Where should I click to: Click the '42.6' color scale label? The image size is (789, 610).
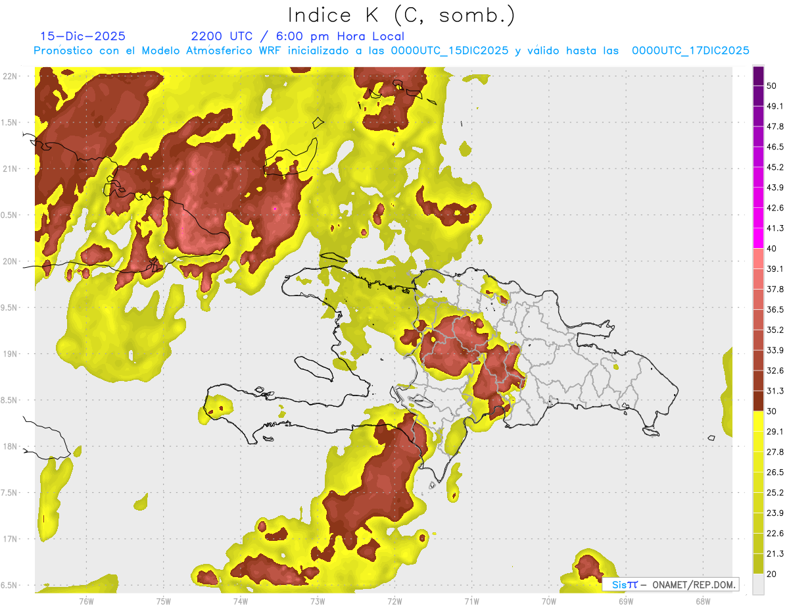click(x=775, y=208)
